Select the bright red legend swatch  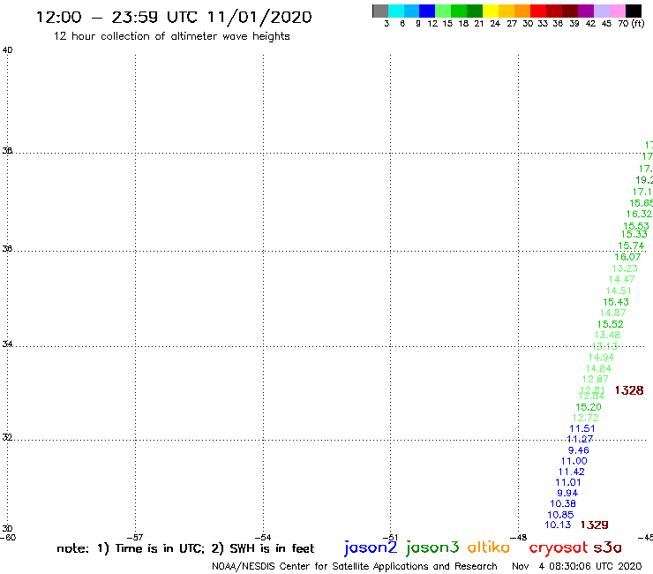click(x=538, y=11)
